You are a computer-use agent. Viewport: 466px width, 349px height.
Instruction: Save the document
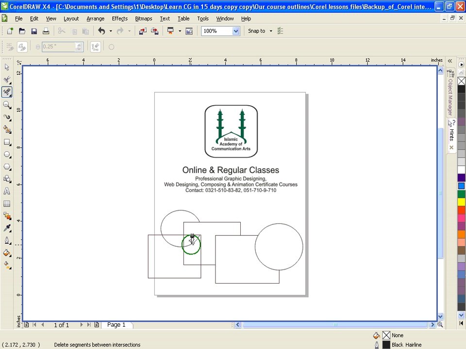pos(34,31)
